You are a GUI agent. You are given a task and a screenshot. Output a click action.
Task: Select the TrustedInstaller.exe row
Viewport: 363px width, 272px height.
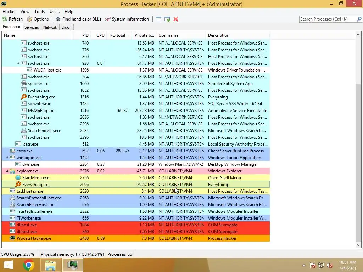click(136, 211)
